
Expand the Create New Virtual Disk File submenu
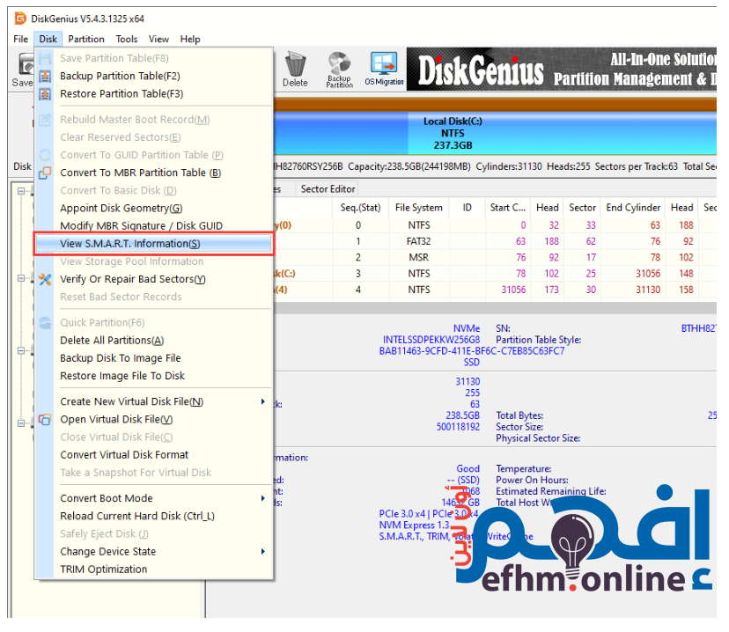262,401
